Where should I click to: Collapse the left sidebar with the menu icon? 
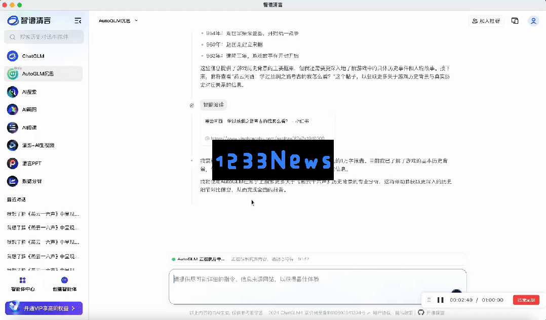(78, 21)
